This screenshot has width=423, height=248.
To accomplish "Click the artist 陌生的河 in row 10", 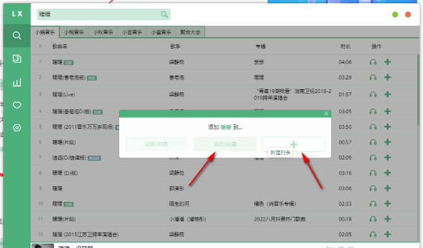I will click(x=179, y=204).
